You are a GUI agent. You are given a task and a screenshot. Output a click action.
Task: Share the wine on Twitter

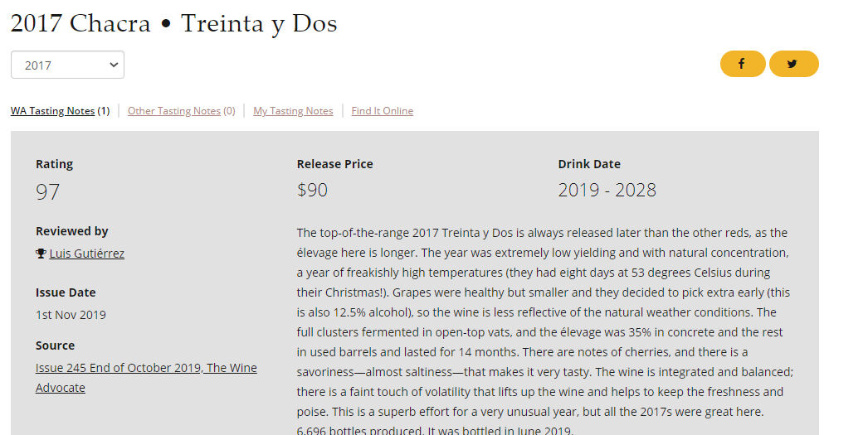point(793,64)
